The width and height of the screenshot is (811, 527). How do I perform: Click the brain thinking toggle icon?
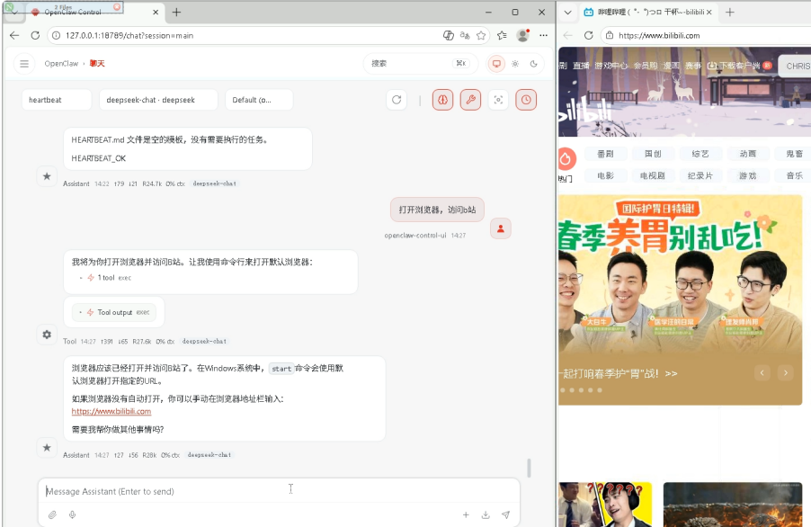[441, 100]
